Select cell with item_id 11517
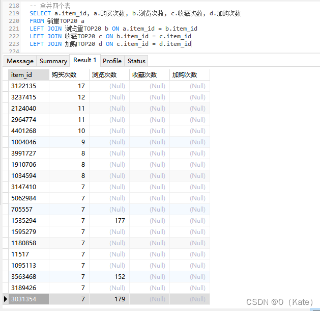The height and width of the screenshot is (311, 320). point(28,254)
